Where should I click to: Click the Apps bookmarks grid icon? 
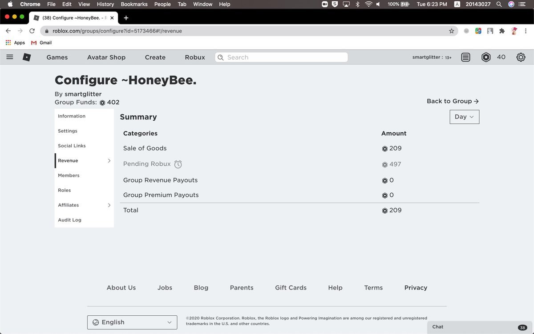click(8, 43)
